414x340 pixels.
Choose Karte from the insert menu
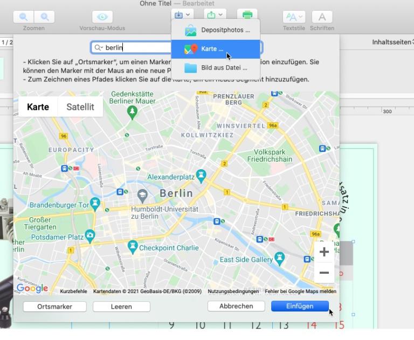click(x=216, y=49)
